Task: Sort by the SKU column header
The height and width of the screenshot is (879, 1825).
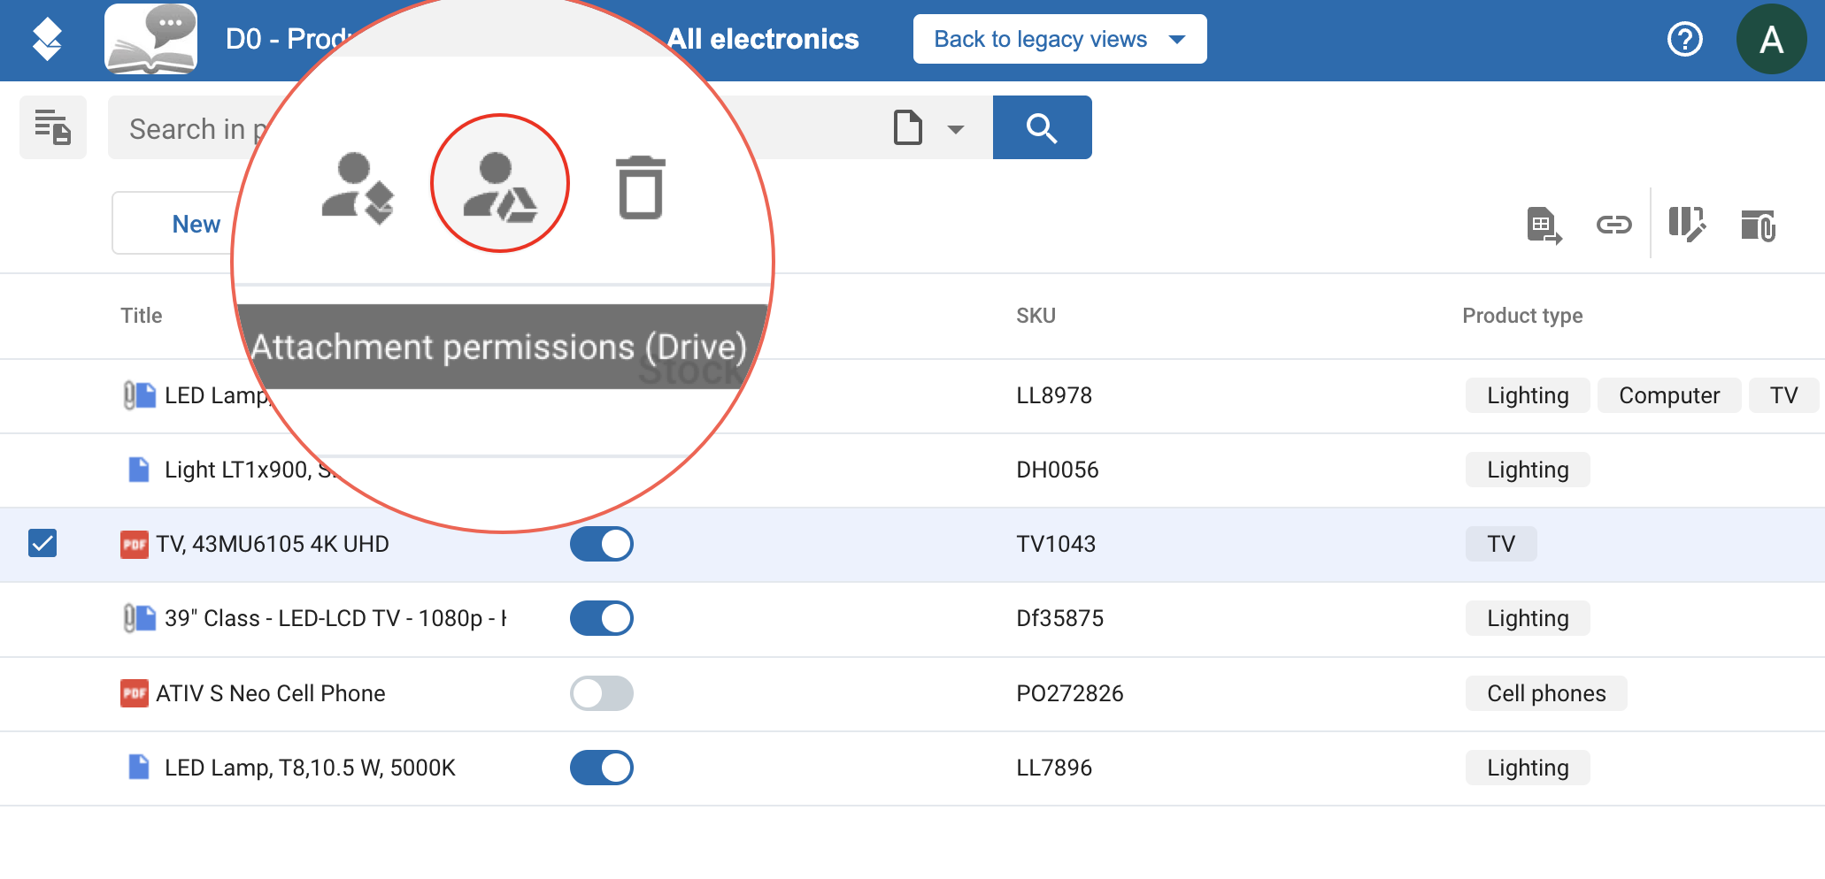Action: (x=1036, y=316)
